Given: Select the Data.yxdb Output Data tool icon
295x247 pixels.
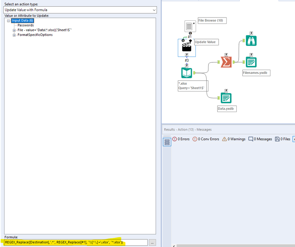Looking at the screenshot, I should point(226,98).
